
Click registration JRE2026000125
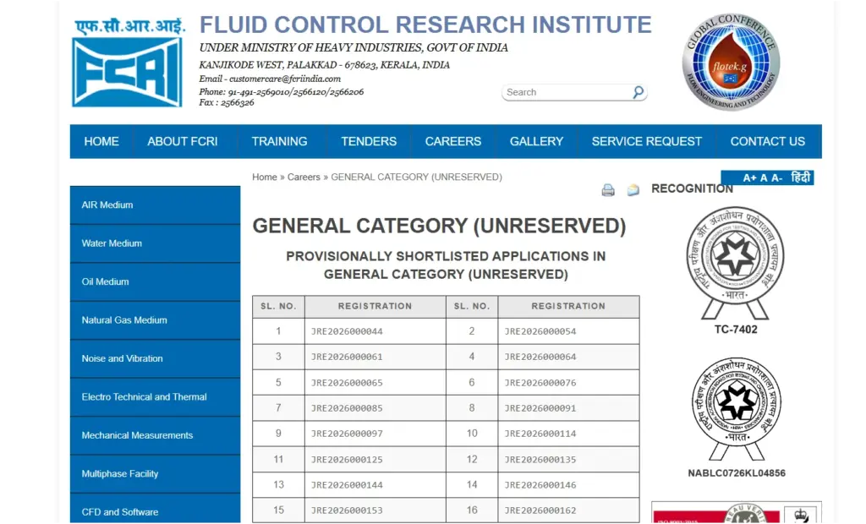click(x=347, y=460)
